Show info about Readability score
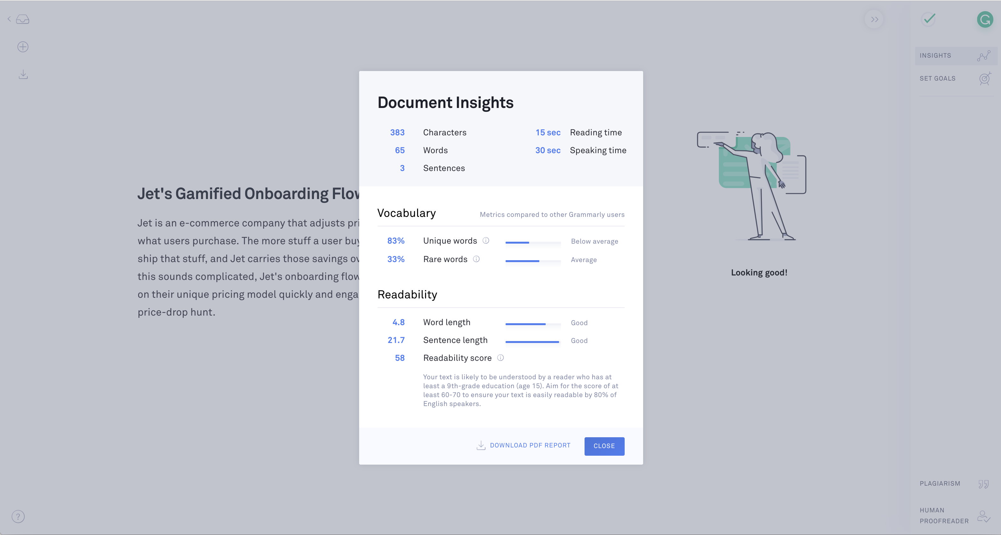 500,358
